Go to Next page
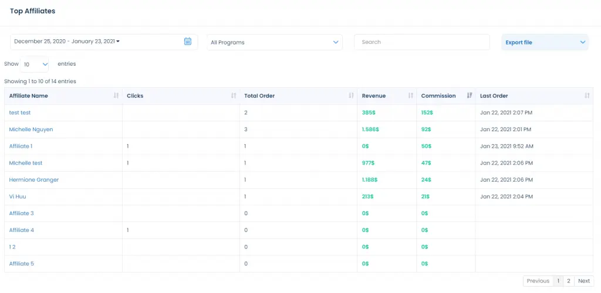 click(584, 281)
